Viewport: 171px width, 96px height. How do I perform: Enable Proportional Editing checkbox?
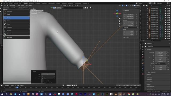(42, 82)
